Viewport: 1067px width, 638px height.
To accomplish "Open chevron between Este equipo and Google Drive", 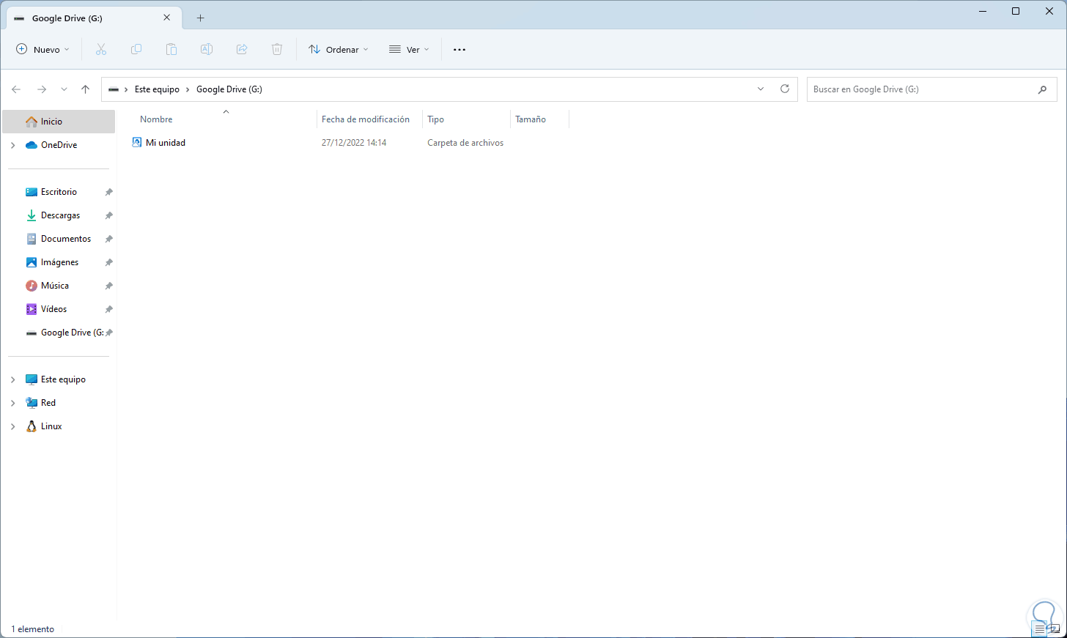I will pyautogui.click(x=188, y=89).
